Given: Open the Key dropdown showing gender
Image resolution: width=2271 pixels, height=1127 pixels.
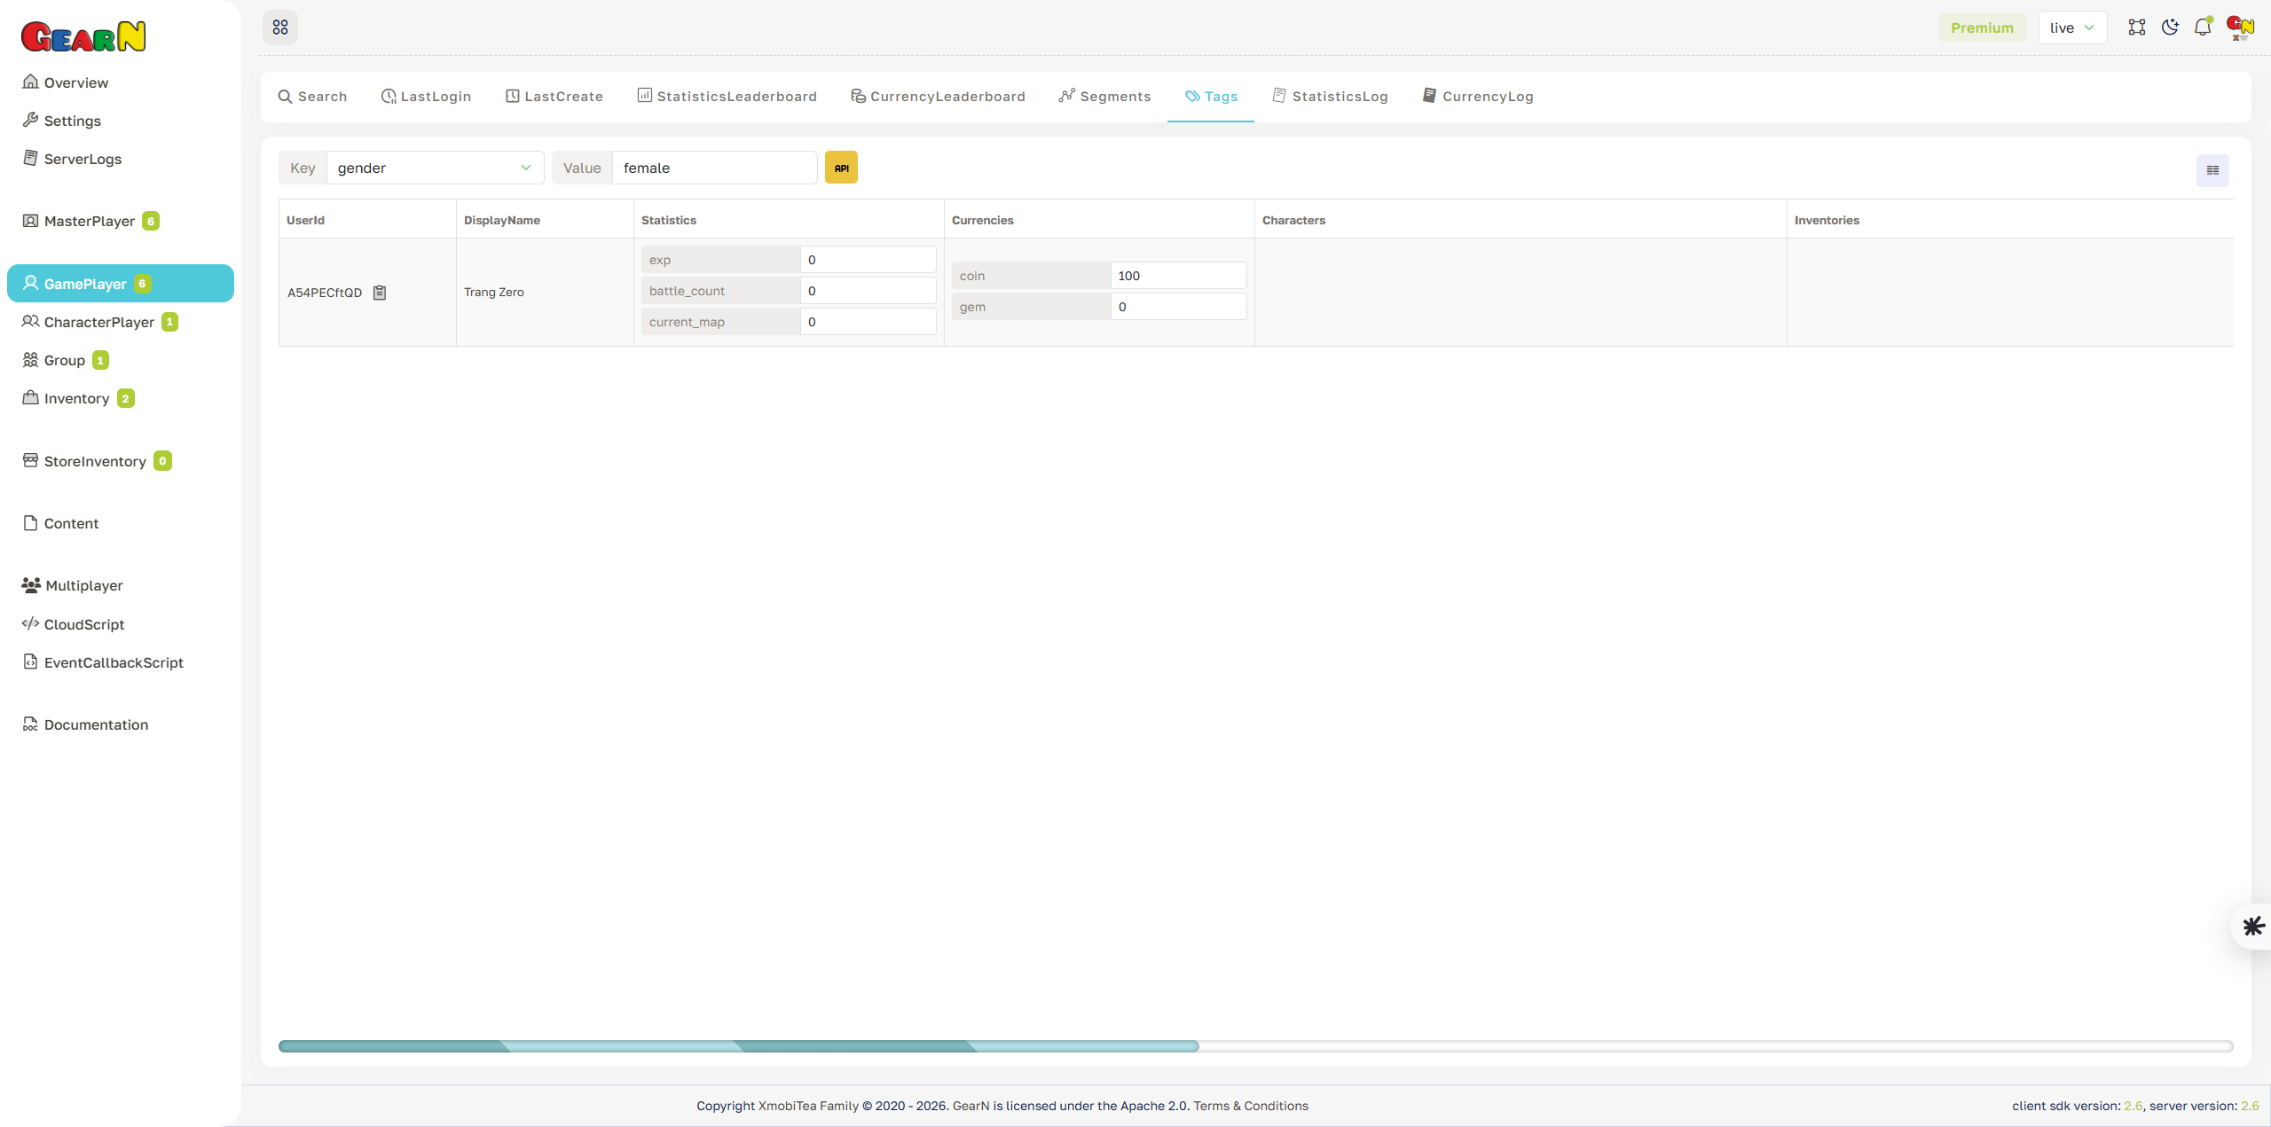Looking at the screenshot, I should pyautogui.click(x=434, y=168).
